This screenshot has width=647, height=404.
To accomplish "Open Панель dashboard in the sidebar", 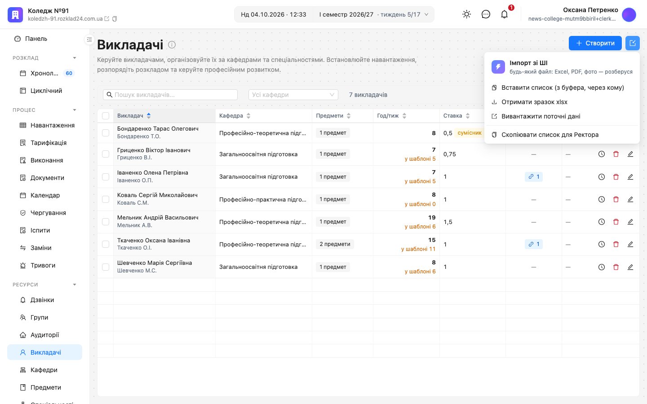I will (45, 39).
